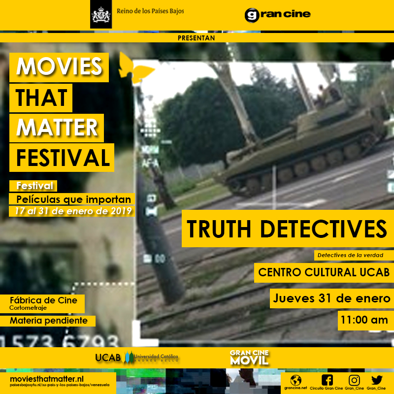Viewport: 394px width, 394px height.
Task: Click the 'gran cine' wordmark text
Action: (286, 14)
